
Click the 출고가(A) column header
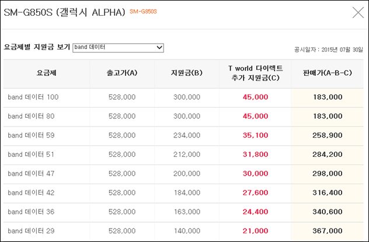[122, 73]
